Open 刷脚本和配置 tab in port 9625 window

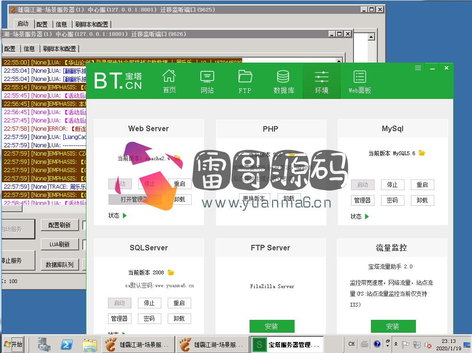coord(91,24)
